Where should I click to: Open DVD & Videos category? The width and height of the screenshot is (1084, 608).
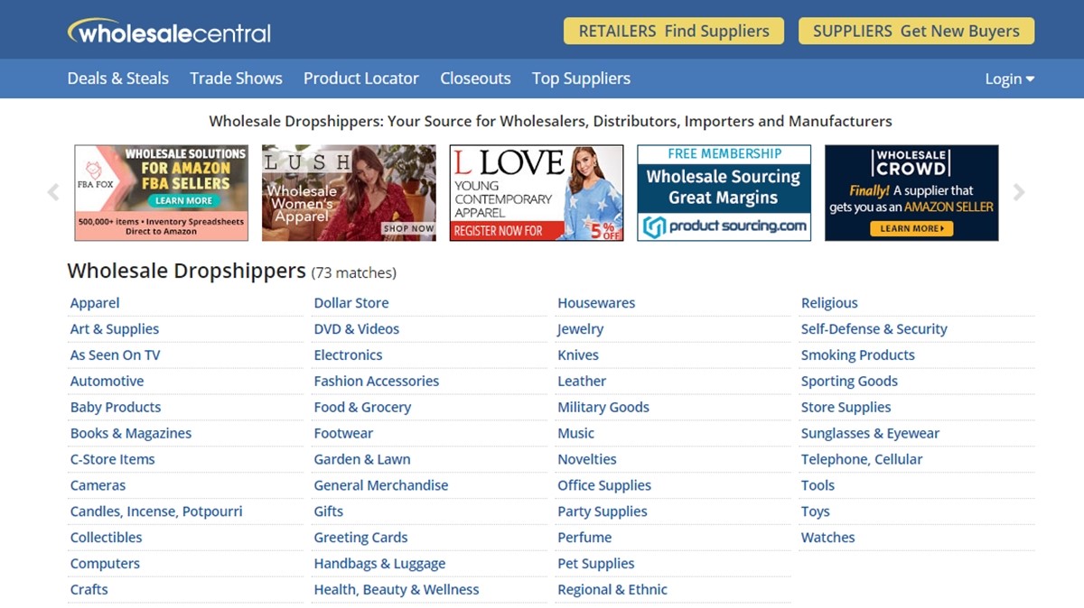tap(357, 329)
